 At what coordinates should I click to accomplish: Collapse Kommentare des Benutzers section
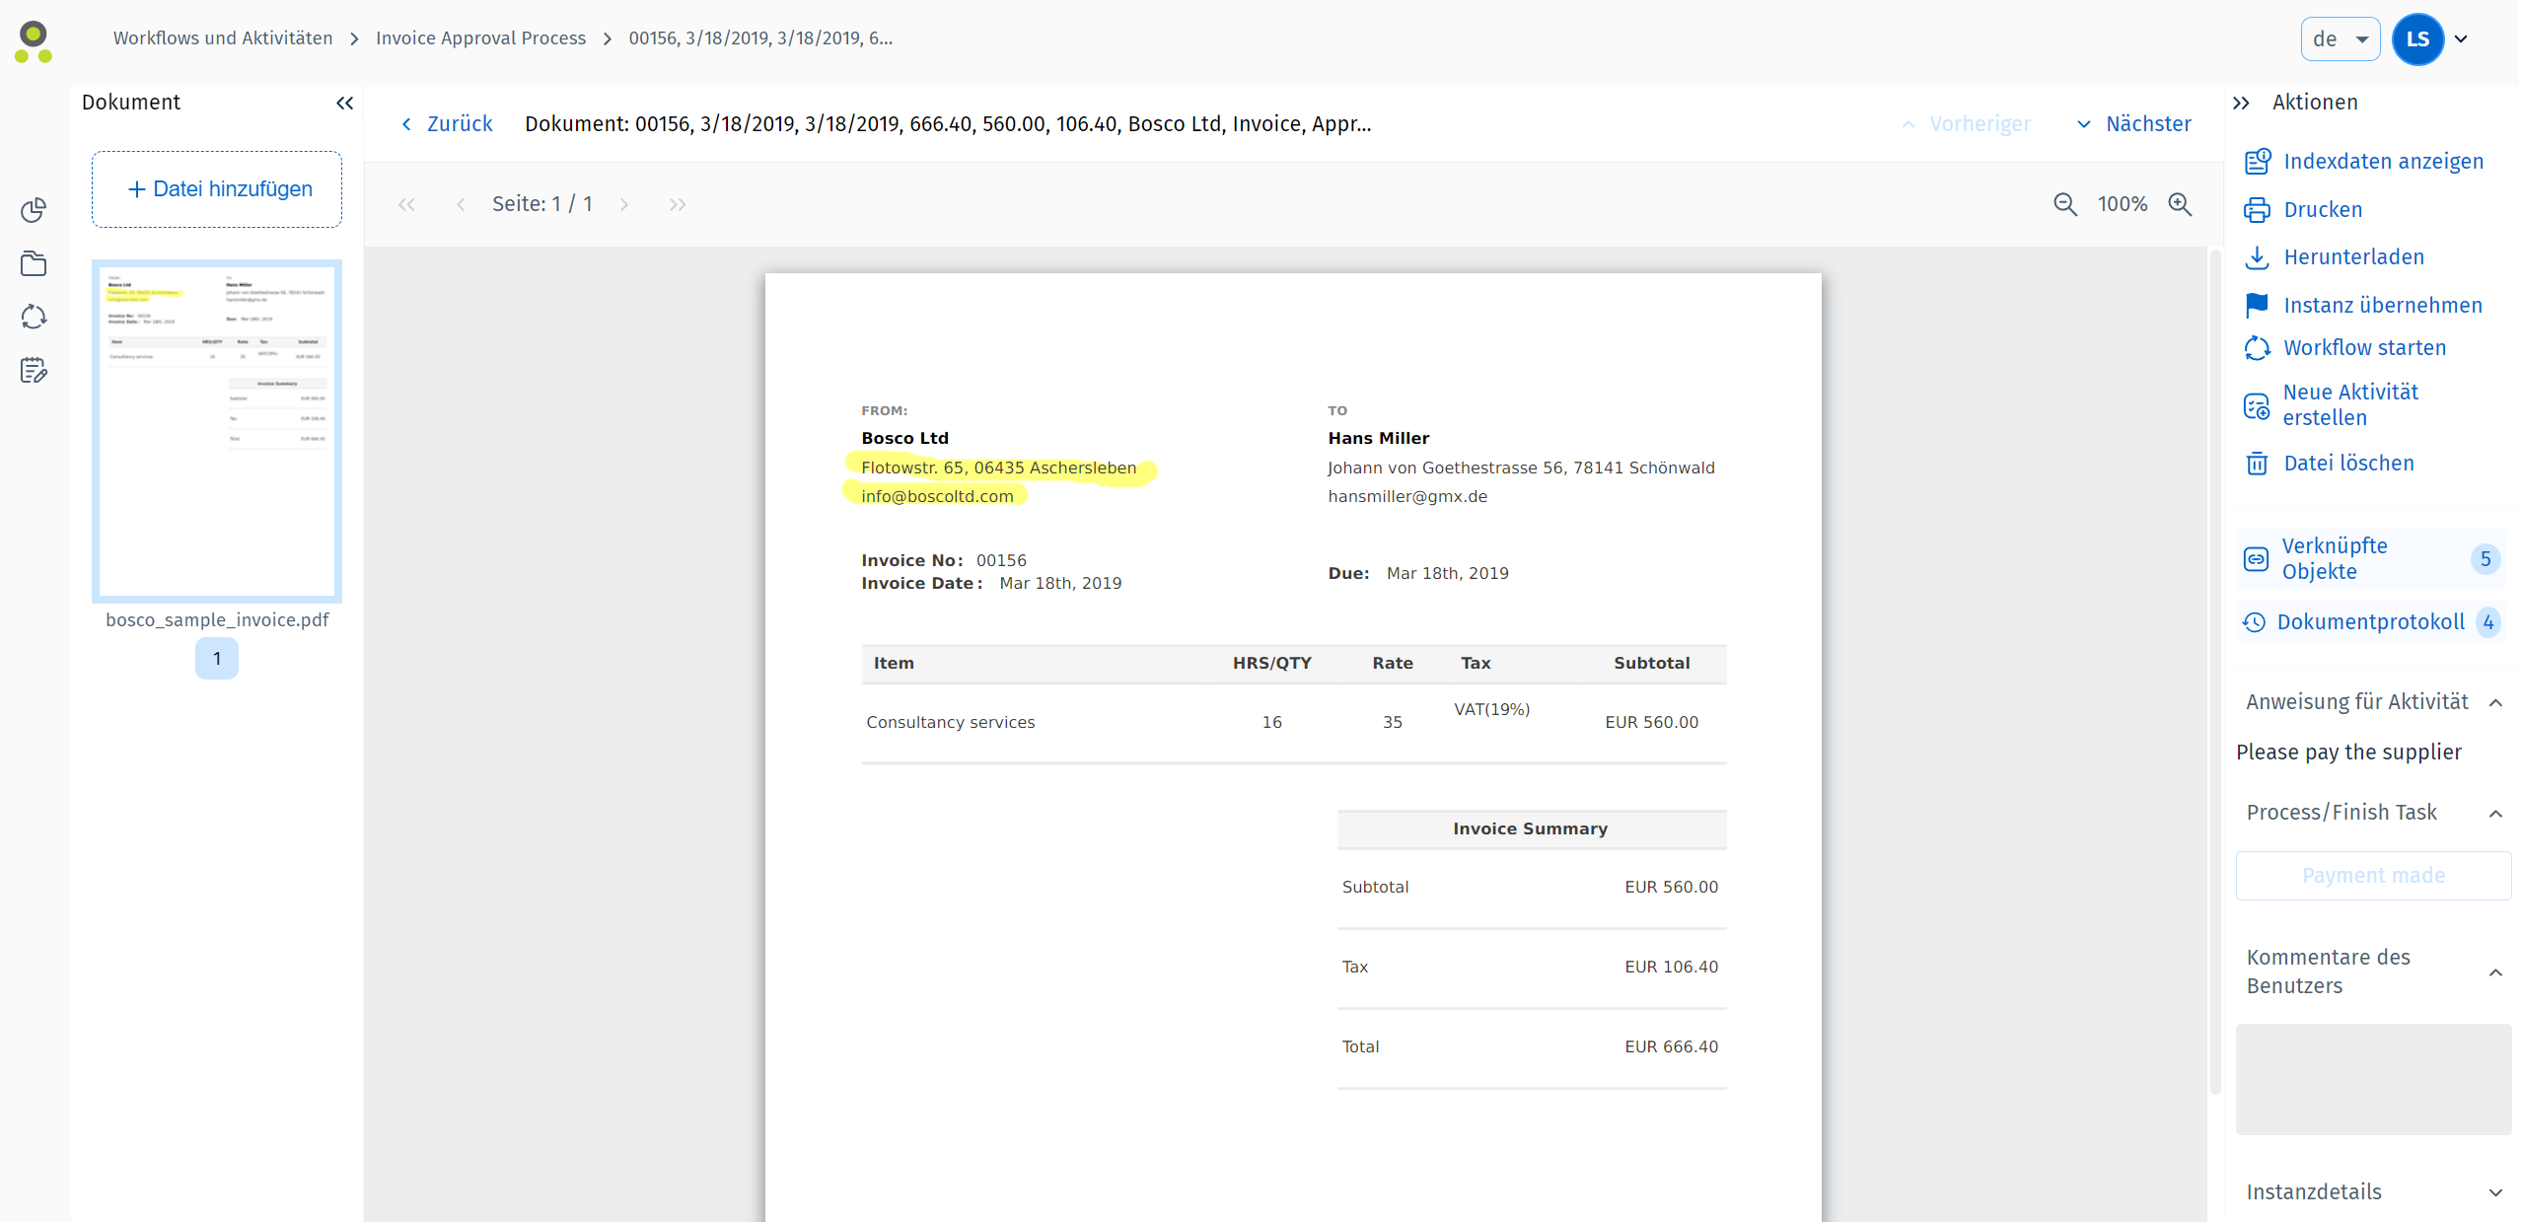coord(2495,972)
